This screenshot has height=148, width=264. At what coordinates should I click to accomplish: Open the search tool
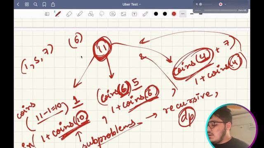tap(35, 5)
